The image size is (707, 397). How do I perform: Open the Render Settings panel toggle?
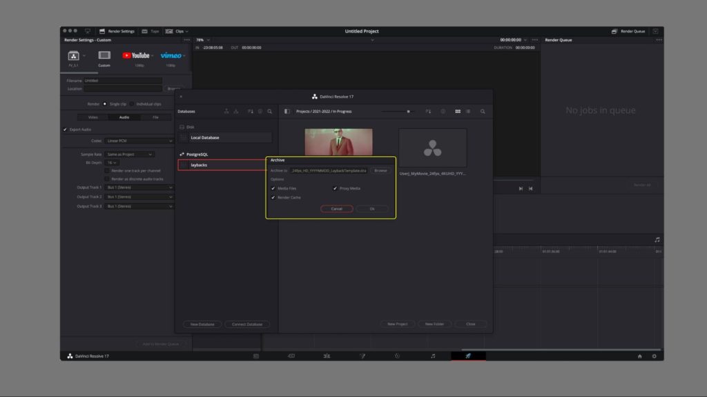(x=117, y=31)
